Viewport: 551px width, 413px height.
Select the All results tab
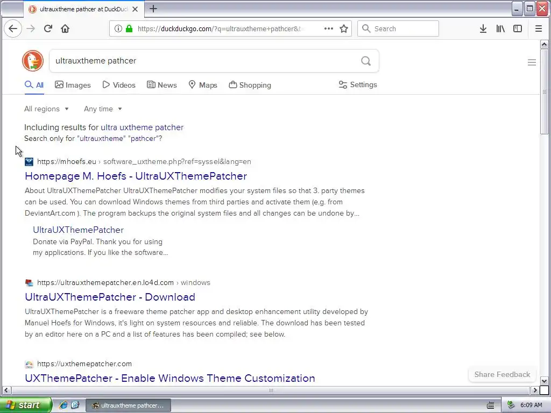point(34,85)
